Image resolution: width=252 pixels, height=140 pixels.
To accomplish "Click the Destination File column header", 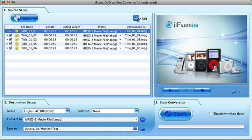I will pyautogui.click(x=136, y=27).
